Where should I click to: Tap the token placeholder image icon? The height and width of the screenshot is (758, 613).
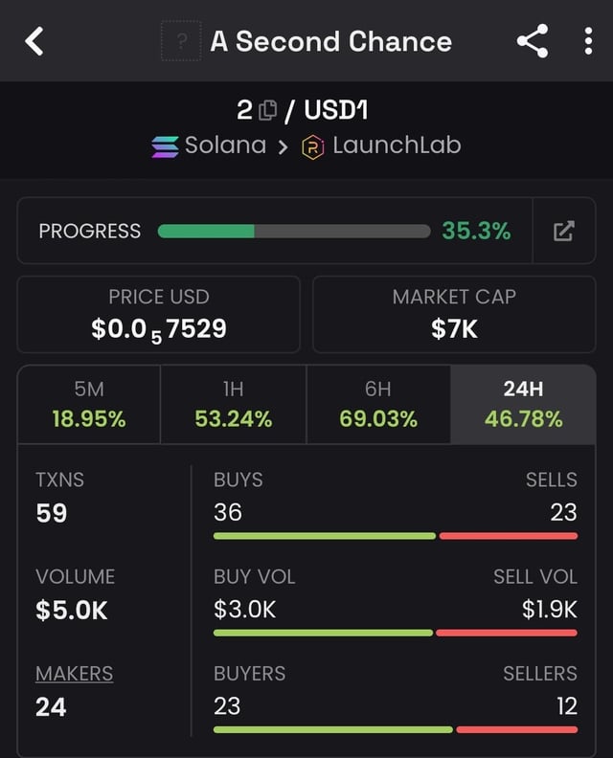click(181, 42)
